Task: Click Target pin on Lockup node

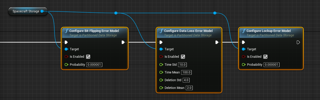Action: click(243, 49)
